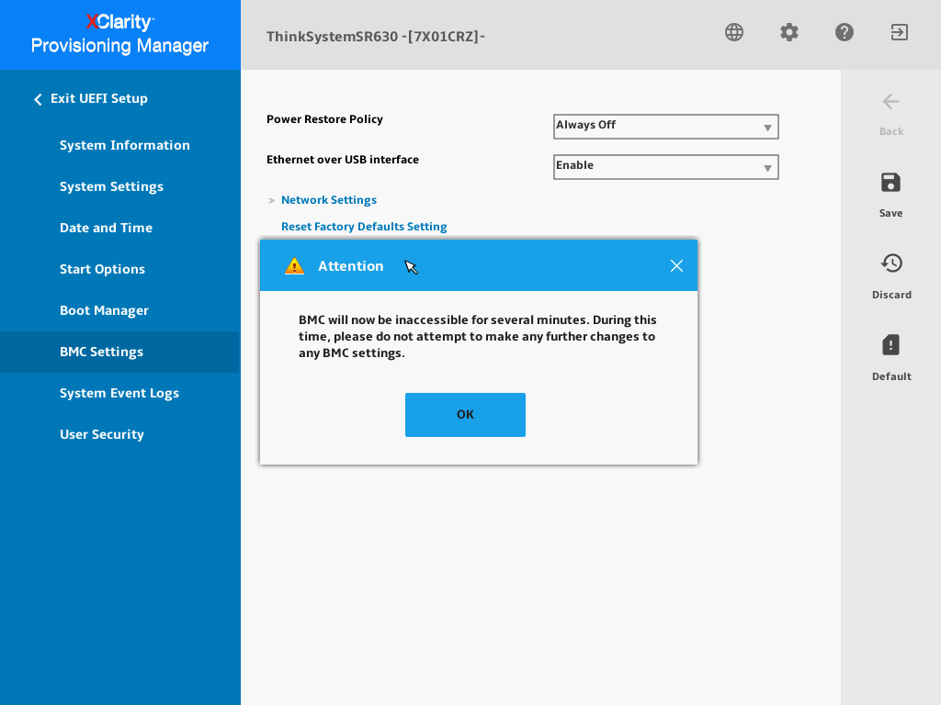Load defaults with the Default icon

point(890,345)
